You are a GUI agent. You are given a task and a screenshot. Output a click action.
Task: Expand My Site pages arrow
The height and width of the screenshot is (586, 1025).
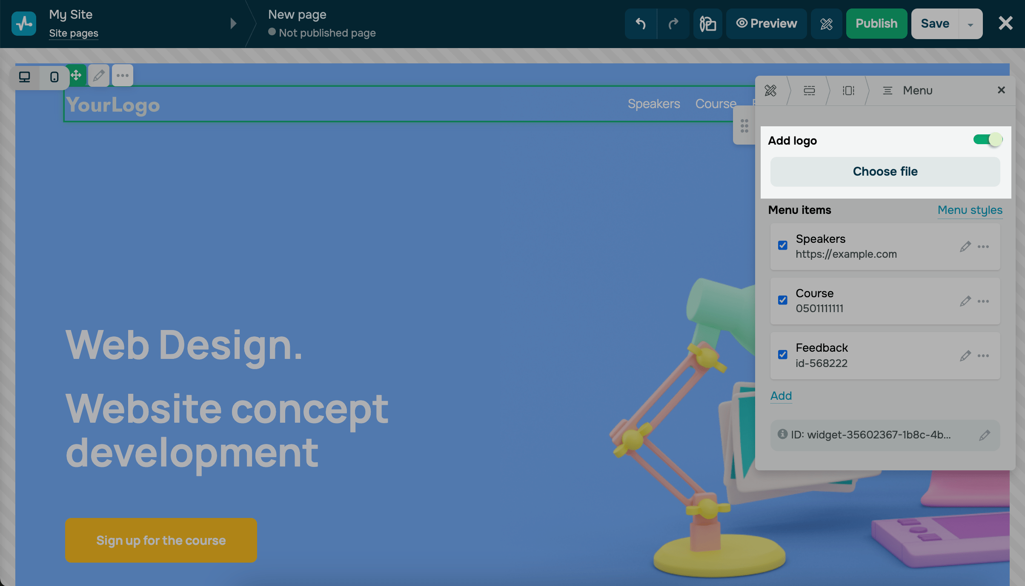(233, 23)
